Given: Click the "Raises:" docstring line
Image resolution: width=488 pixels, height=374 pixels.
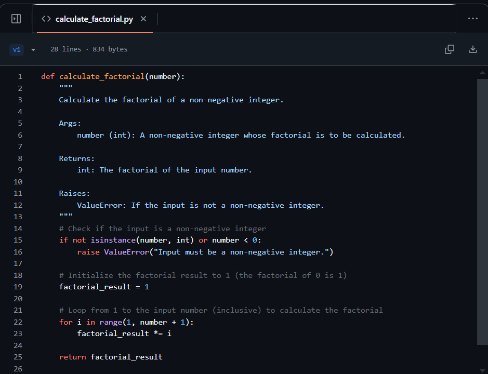Looking at the screenshot, I should pyautogui.click(x=74, y=193).
